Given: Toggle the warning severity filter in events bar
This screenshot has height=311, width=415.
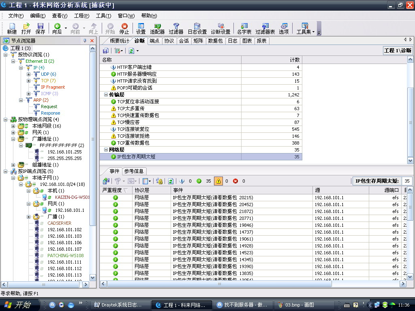Looking at the screenshot, I should pos(218,181).
